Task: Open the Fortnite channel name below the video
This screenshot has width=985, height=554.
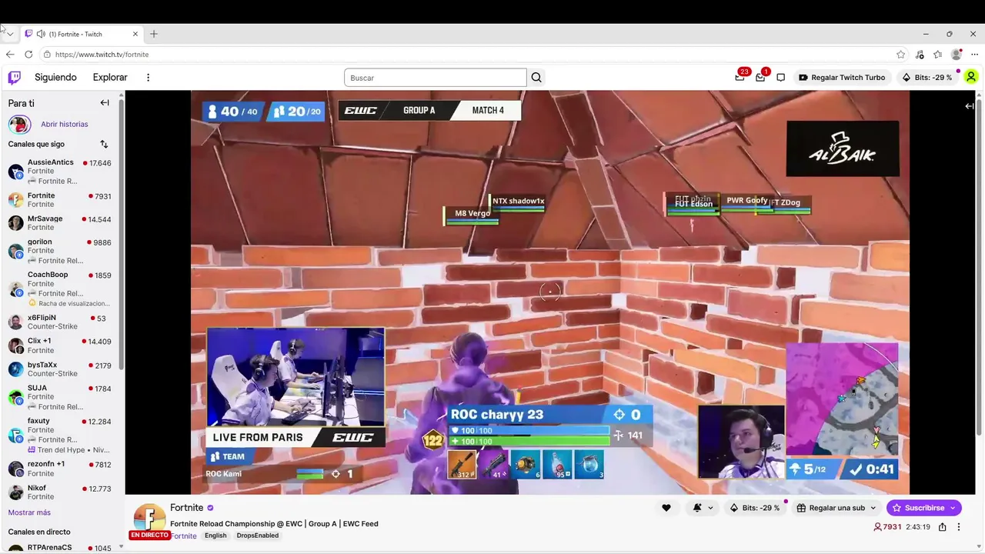Action: point(187,508)
